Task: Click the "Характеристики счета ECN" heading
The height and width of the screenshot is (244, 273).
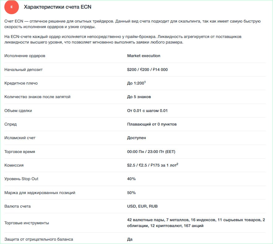Action: (x=58, y=7)
